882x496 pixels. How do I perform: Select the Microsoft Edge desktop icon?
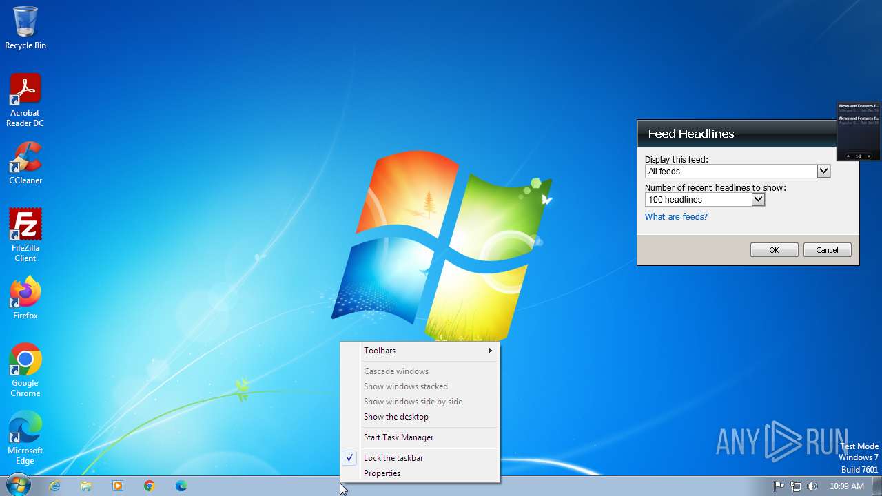pyautogui.click(x=25, y=438)
